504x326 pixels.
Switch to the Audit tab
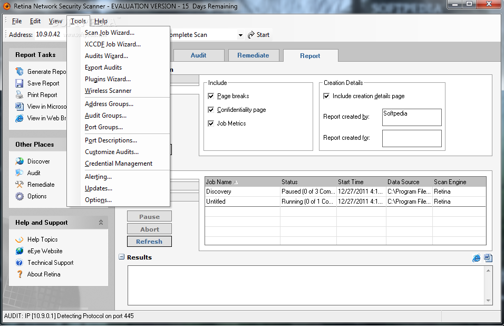point(198,55)
